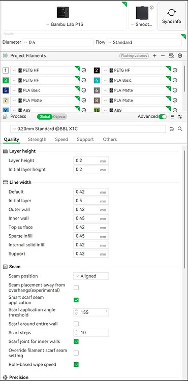The height and width of the screenshot is (381, 188).
Task: Edit filament 5 preset icon
Action: 84,90
